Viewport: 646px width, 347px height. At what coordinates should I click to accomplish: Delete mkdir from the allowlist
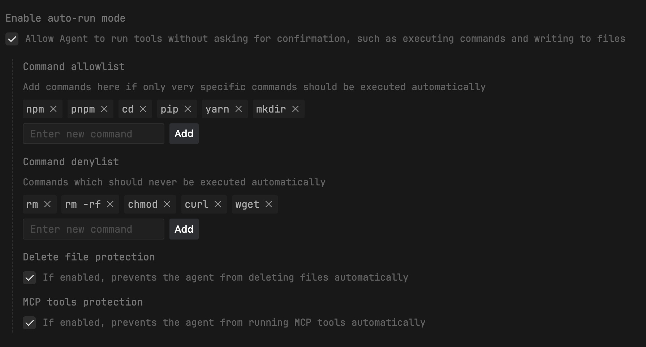click(x=295, y=109)
